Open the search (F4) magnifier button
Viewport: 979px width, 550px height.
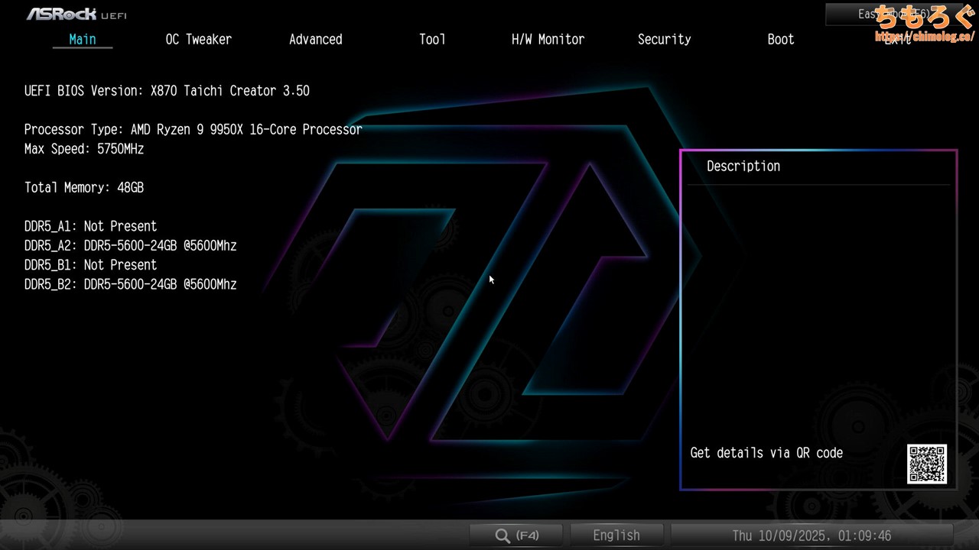click(516, 535)
